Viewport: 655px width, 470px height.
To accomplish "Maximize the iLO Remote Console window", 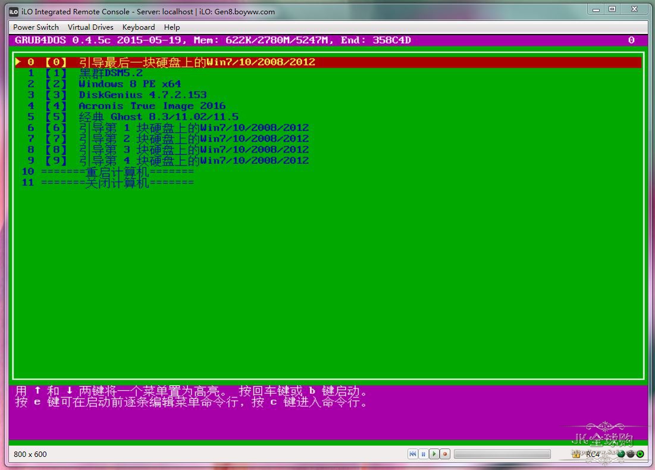I will 611,10.
